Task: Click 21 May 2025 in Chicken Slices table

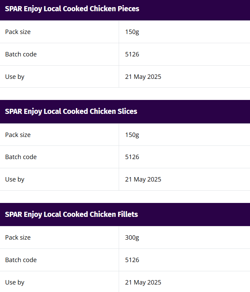Action: [x=143, y=179]
